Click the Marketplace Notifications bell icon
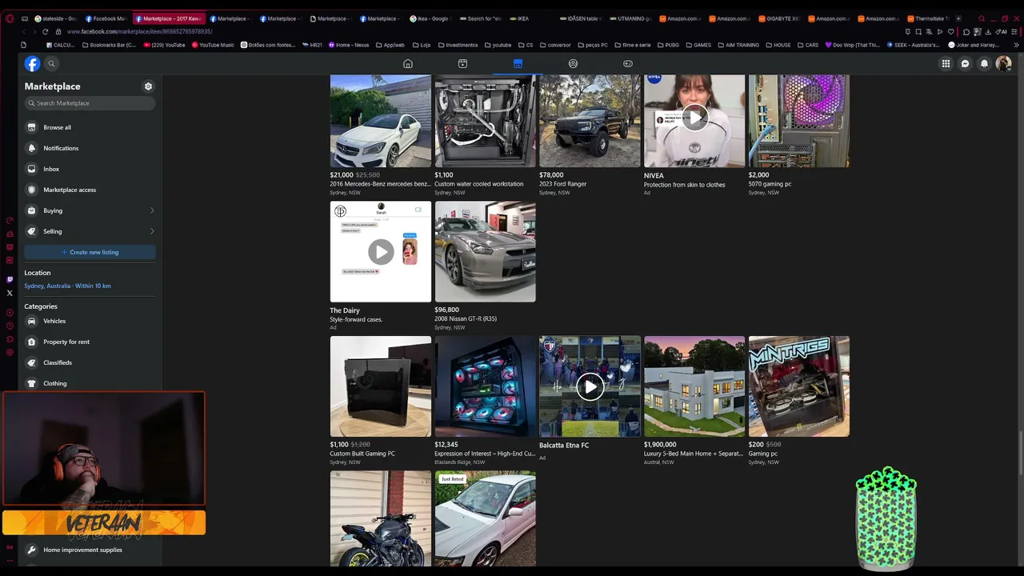 coord(32,148)
